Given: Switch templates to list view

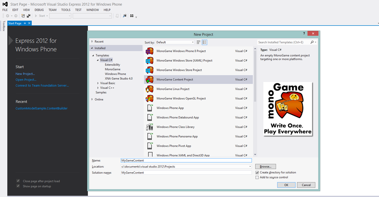Looking at the screenshot, I should tap(204, 42).
